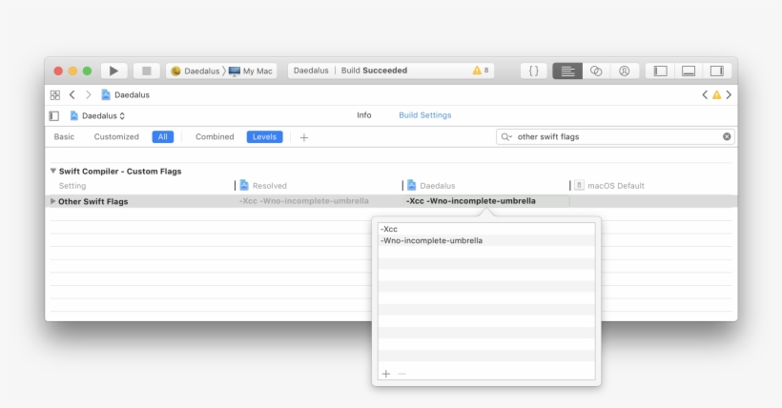Click the Daedalus column header
782x408 pixels.
coord(431,186)
